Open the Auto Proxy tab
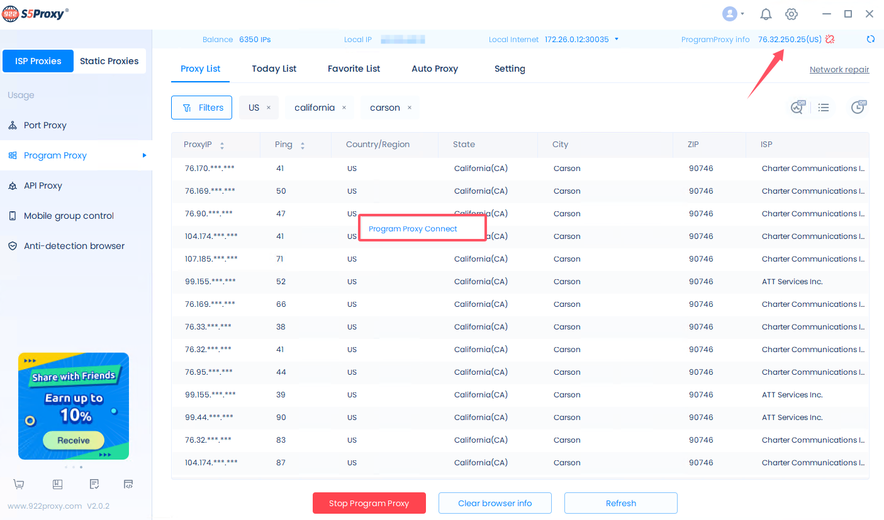884x520 pixels. tap(435, 69)
